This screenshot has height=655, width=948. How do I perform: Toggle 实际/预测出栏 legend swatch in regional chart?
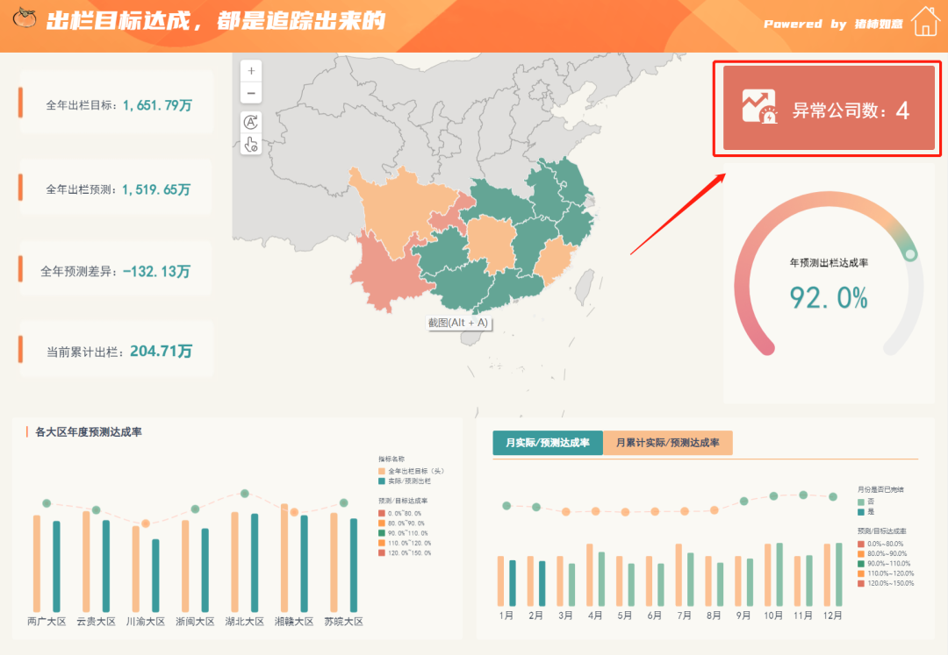point(382,481)
